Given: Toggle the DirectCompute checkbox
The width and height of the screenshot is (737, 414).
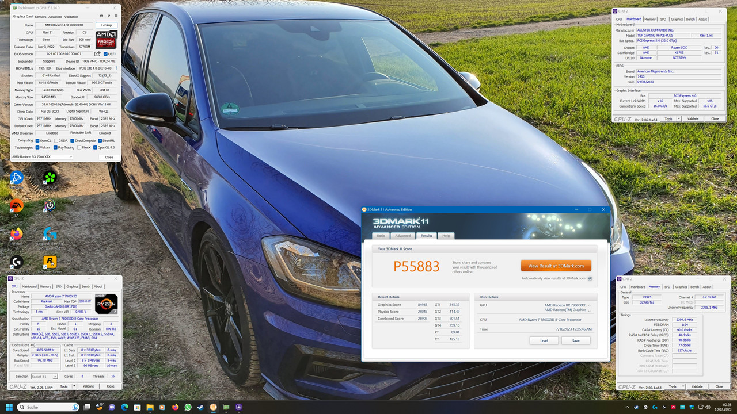Looking at the screenshot, I should [73, 141].
